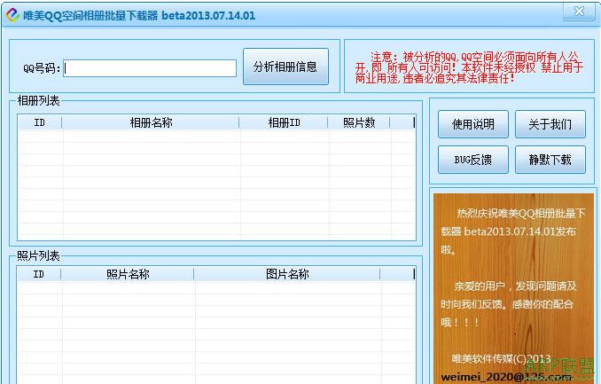
Task: Sort album list by ID column
Action: click(40, 122)
